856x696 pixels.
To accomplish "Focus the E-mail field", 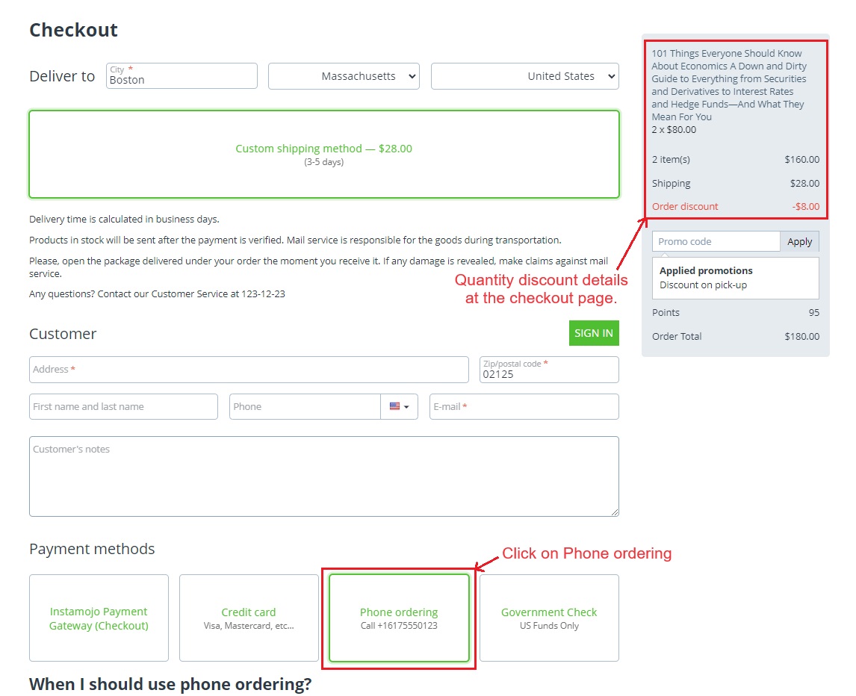I will coord(524,407).
